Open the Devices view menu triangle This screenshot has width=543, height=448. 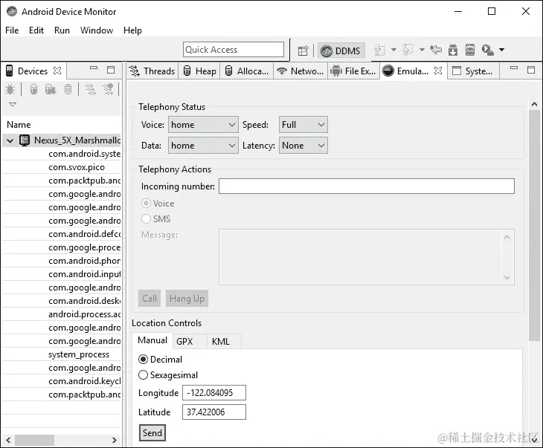click(x=13, y=104)
